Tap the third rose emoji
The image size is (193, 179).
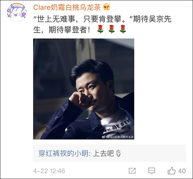coord(123,29)
